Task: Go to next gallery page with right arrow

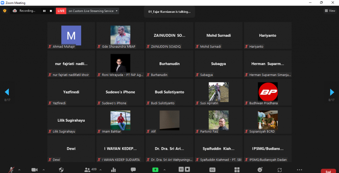Action: coord(332,92)
